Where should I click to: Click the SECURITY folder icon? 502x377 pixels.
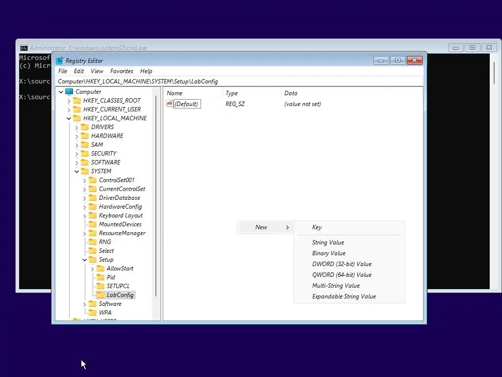[x=85, y=154]
